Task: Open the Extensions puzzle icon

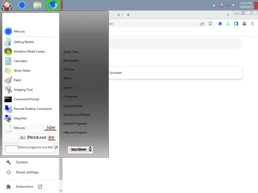Action: (x=220, y=24)
